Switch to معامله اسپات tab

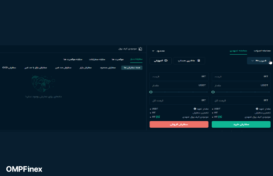(262, 51)
